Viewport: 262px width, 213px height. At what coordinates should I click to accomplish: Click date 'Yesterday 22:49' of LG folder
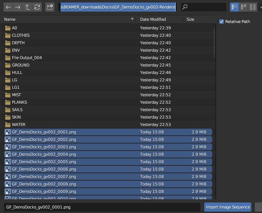[x=155, y=80]
